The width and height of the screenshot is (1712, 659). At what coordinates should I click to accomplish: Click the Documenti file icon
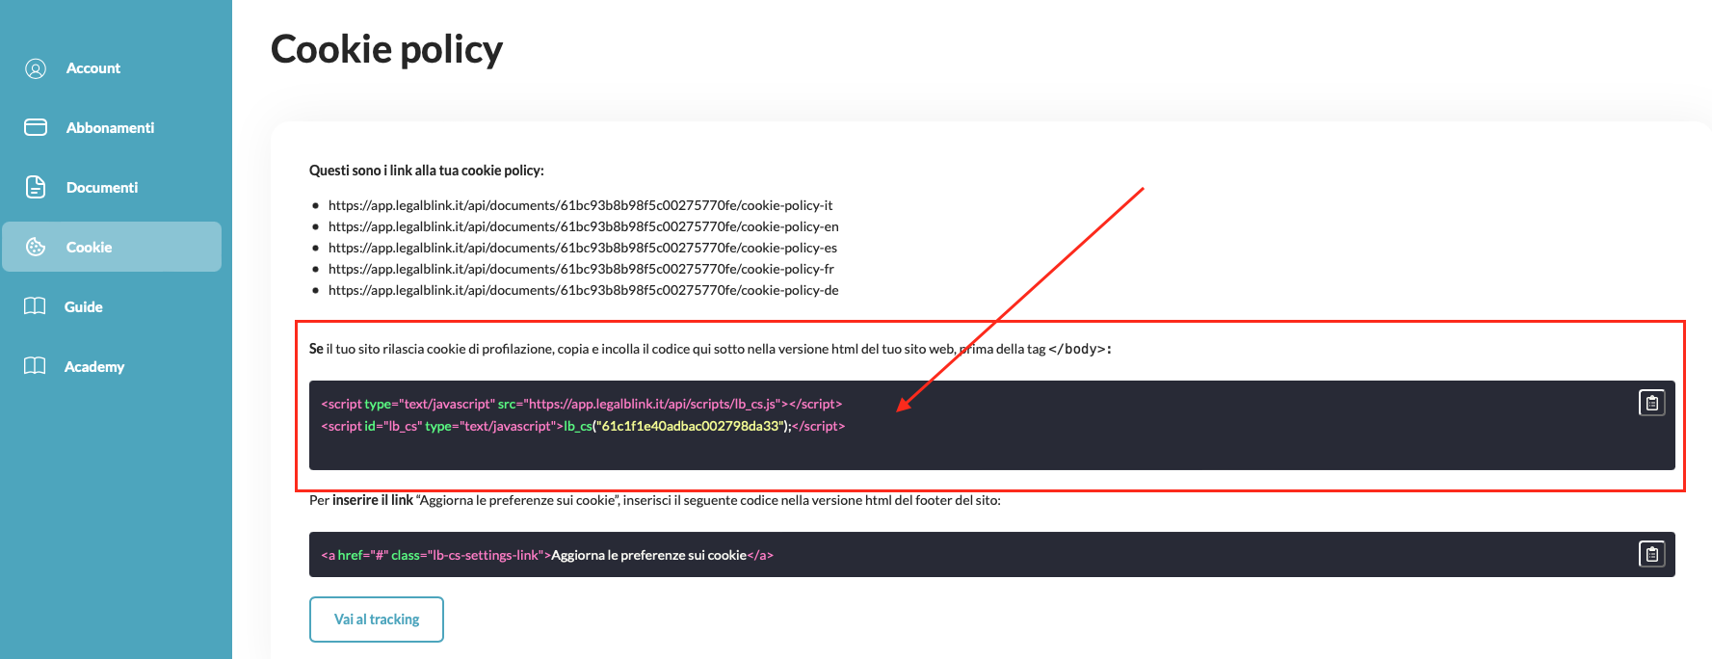[x=36, y=187]
